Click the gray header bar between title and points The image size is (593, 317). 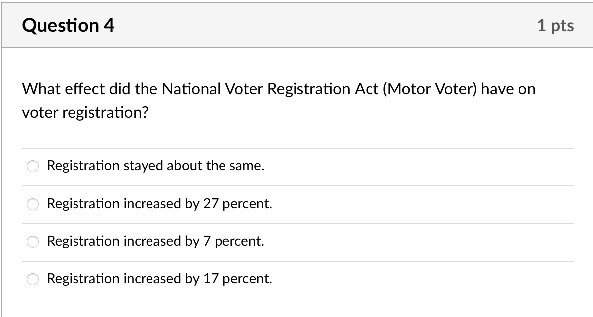[x=323, y=26]
